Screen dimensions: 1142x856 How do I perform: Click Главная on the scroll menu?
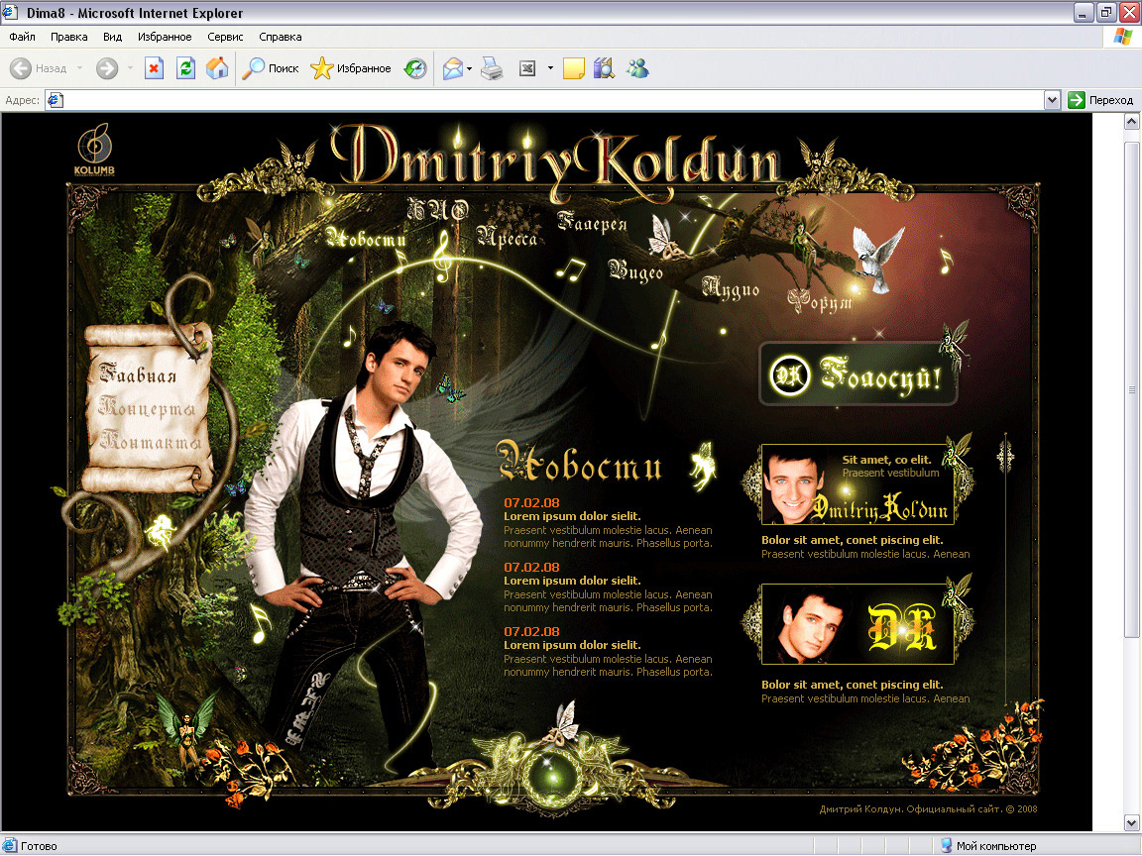[139, 374]
